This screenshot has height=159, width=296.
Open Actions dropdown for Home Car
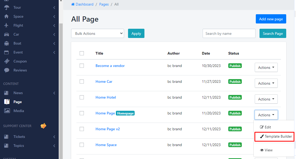[x=266, y=83]
